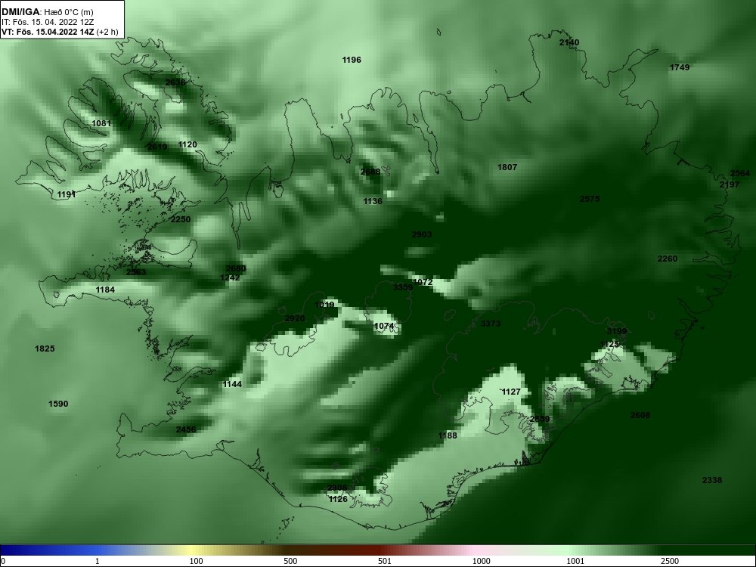Click the map value 2908
This screenshot has width=756, height=567.
(x=337, y=488)
